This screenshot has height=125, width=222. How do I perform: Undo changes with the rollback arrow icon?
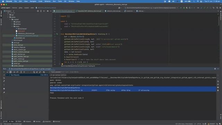tap(214, 8)
